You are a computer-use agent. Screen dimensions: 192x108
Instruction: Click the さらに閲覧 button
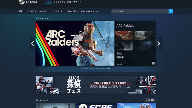pos(150,100)
